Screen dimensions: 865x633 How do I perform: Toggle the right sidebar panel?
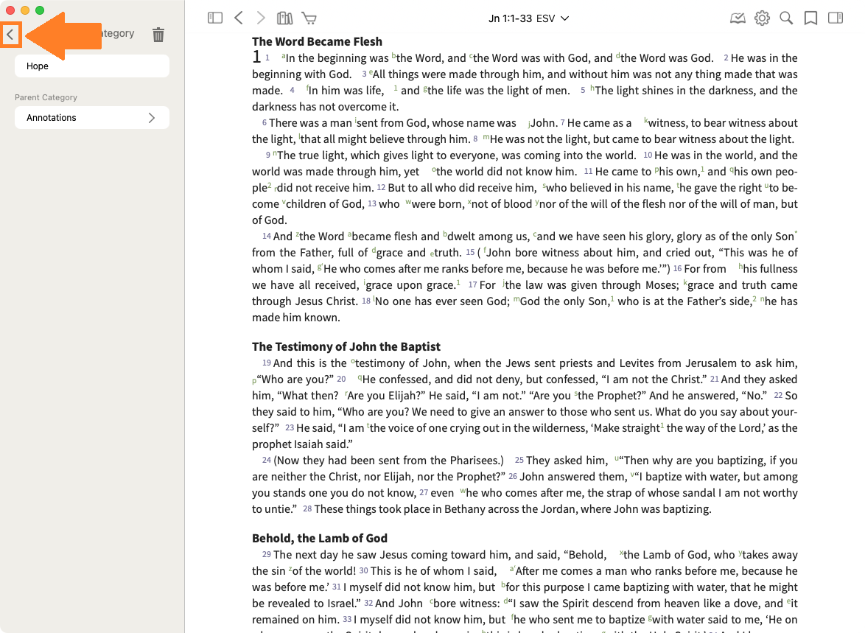(835, 18)
